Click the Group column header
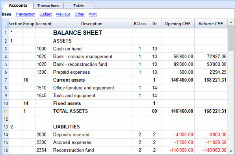236x155 pixels. pyautogui.click(x=29, y=24)
